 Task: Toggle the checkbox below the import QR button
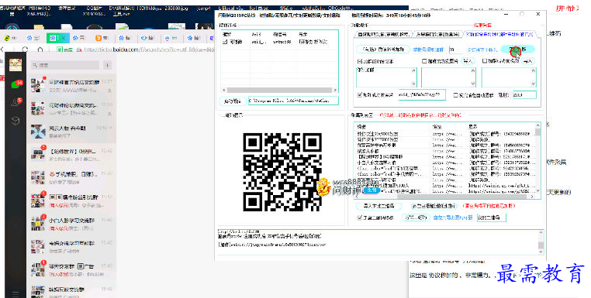point(359,218)
